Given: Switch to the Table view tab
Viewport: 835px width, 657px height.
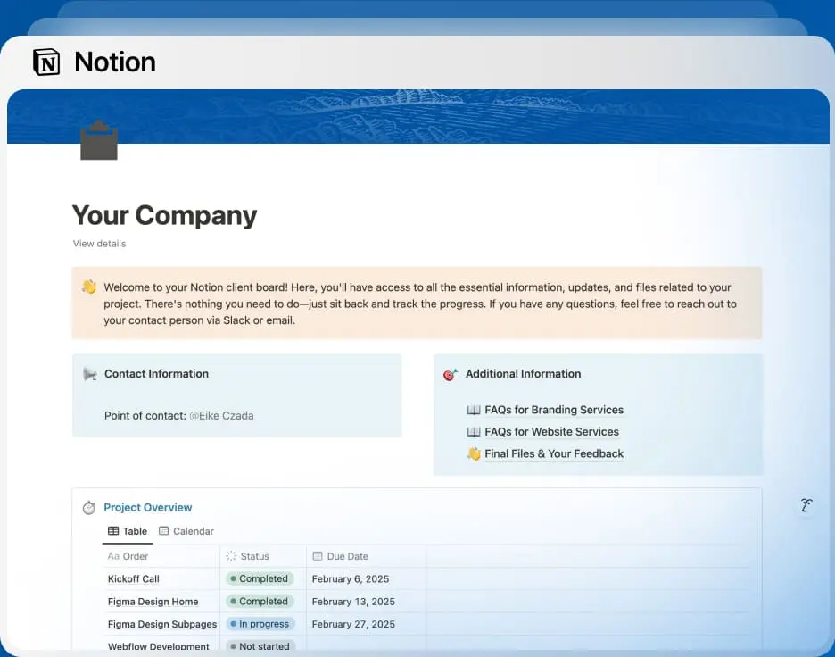Looking at the screenshot, I should (128, 531).
